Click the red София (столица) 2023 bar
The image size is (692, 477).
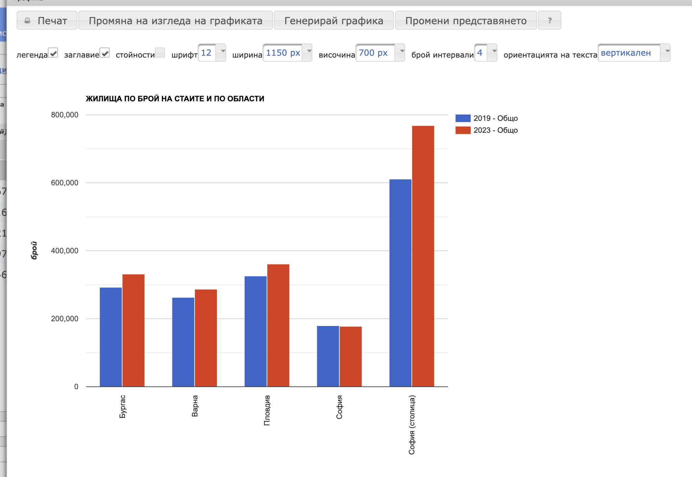coord(423,257)
